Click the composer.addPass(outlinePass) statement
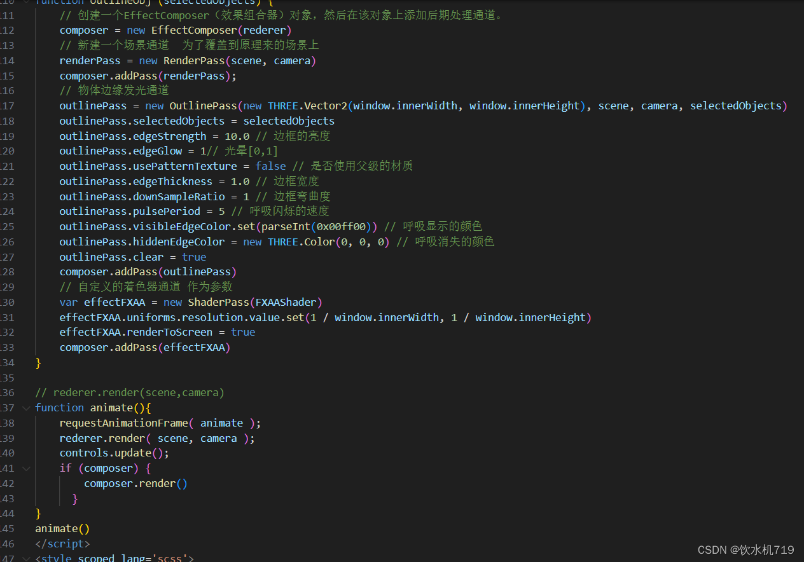The image size is (804, 562). 148,271
